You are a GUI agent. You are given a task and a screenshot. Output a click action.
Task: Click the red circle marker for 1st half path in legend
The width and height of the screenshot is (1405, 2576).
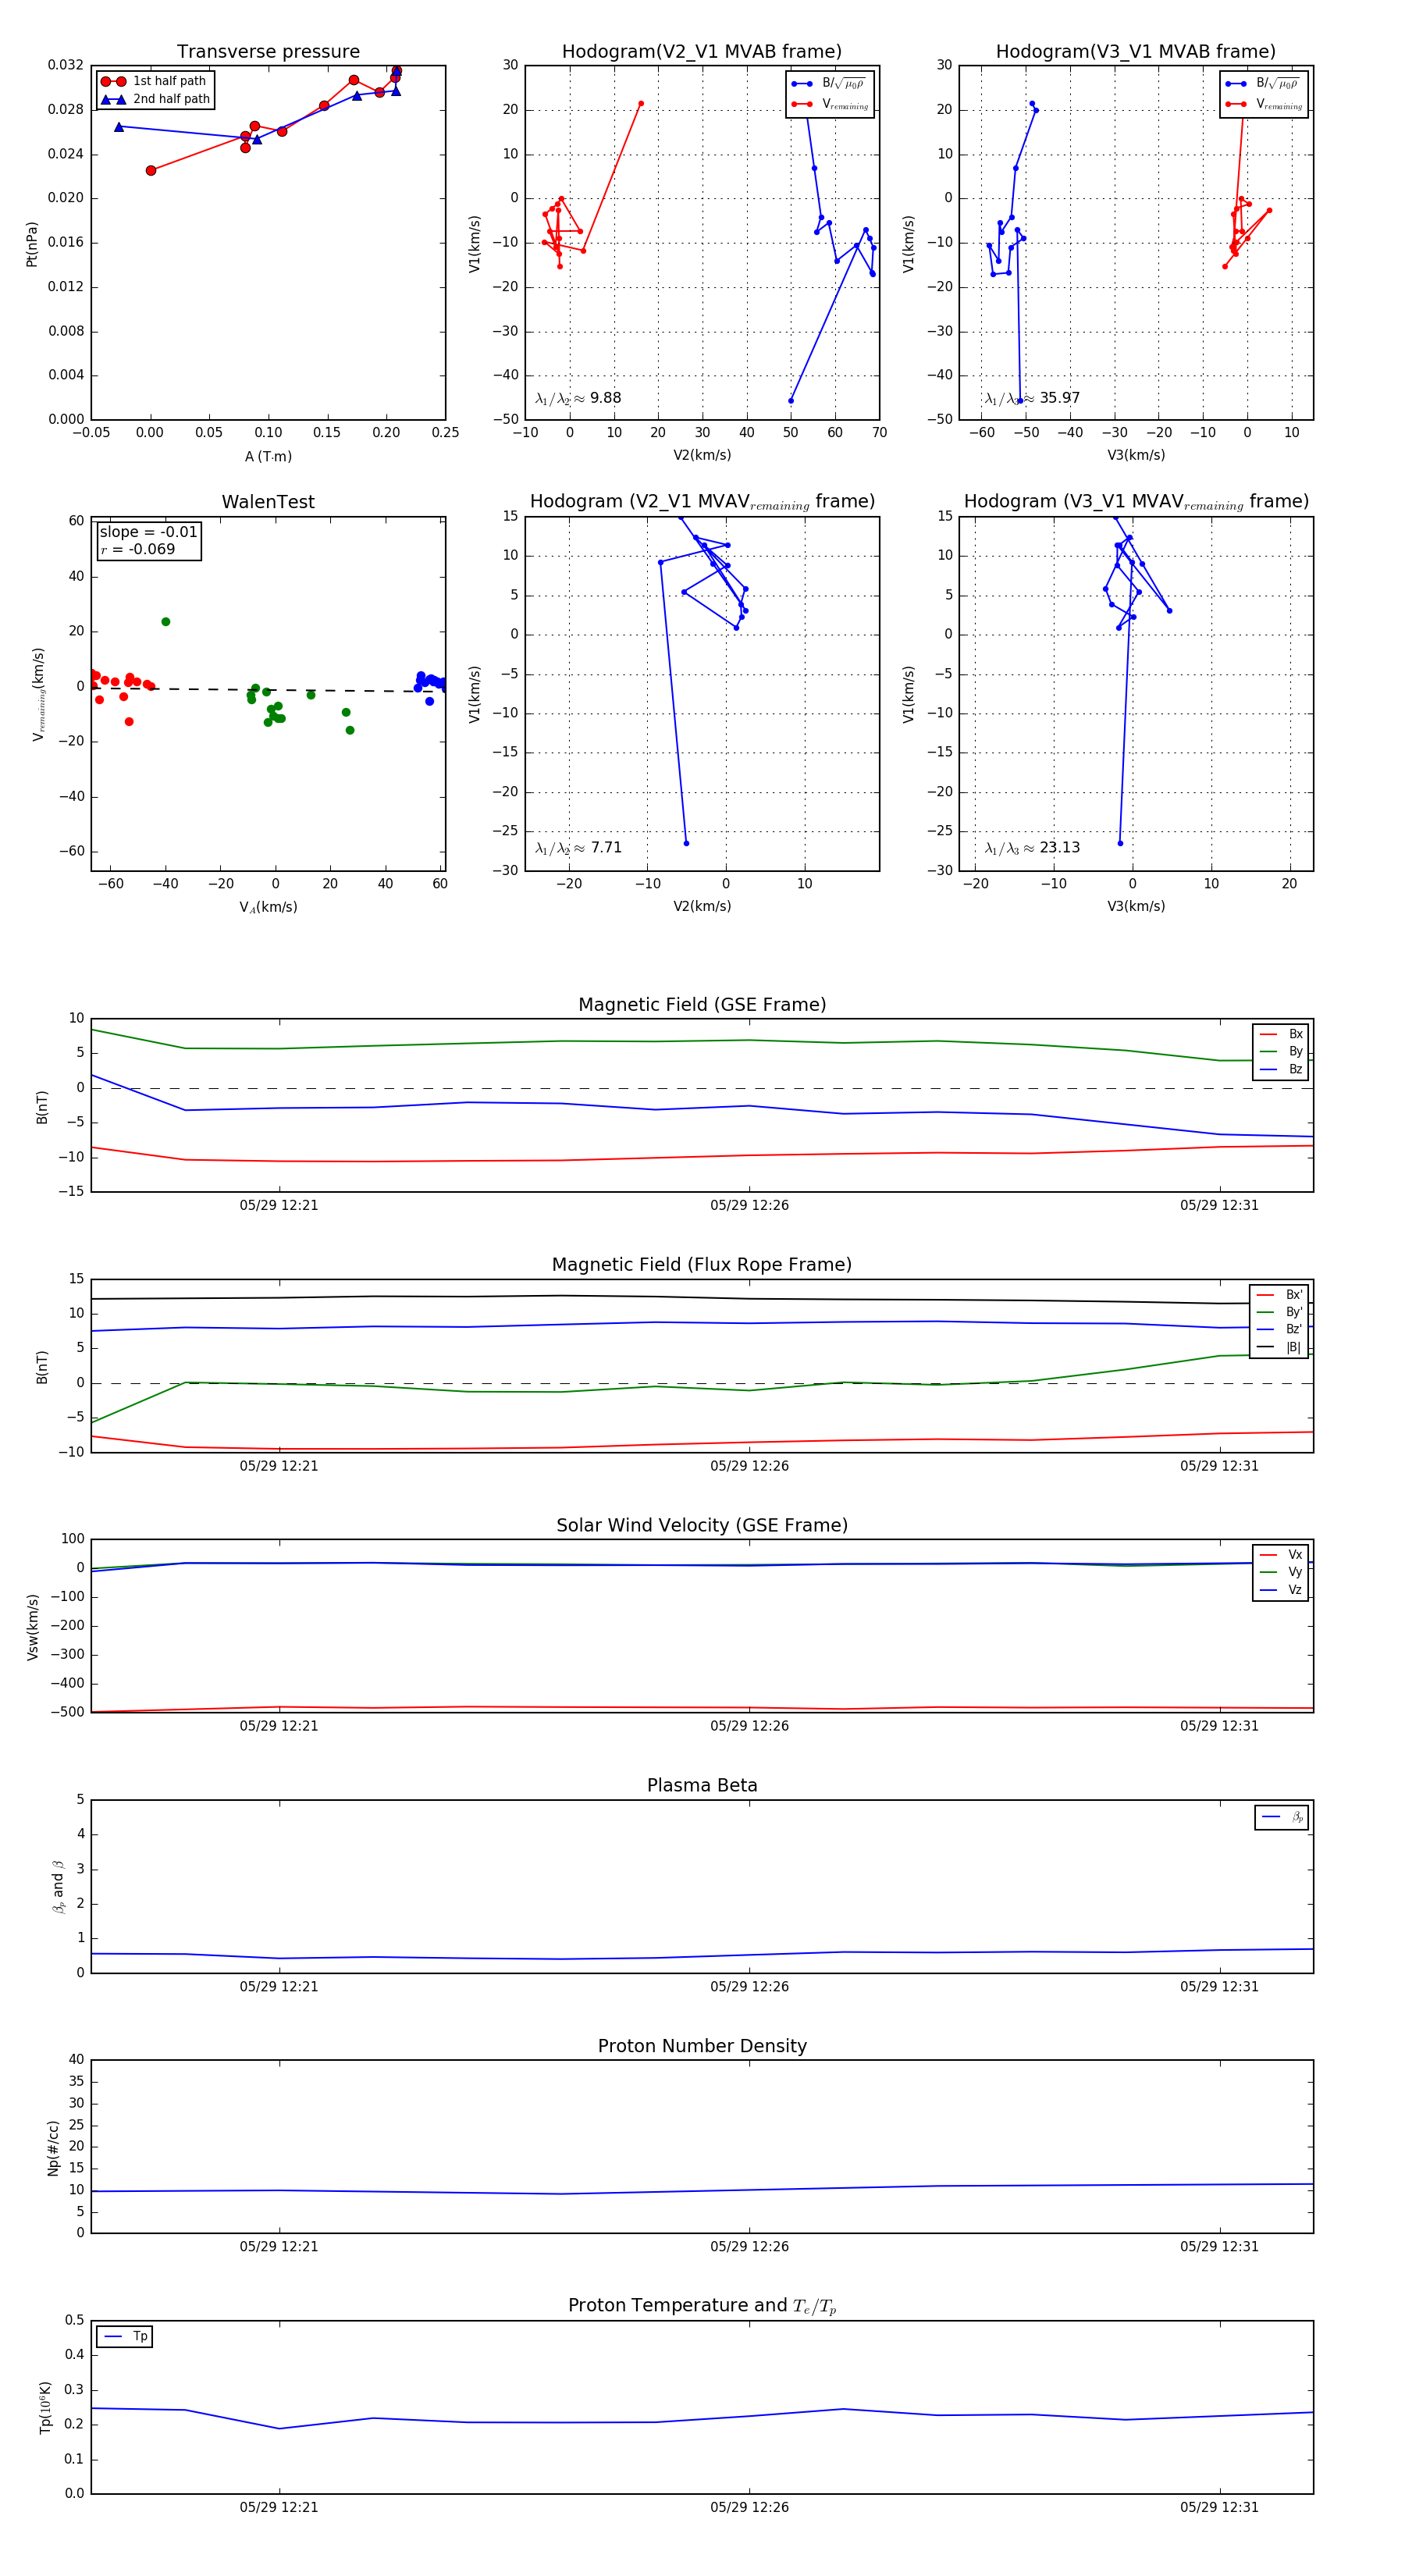(112, 81)
